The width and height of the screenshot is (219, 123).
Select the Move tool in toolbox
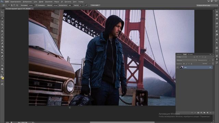click(2, 12)
